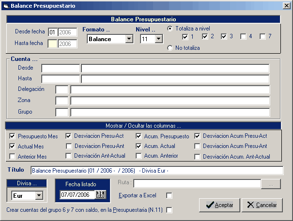
Task: Enable totalize level 4 checkbox
Action: [x=243, y=36]
